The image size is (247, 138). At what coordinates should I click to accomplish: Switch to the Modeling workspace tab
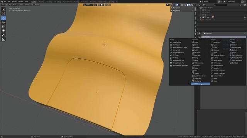41,2
